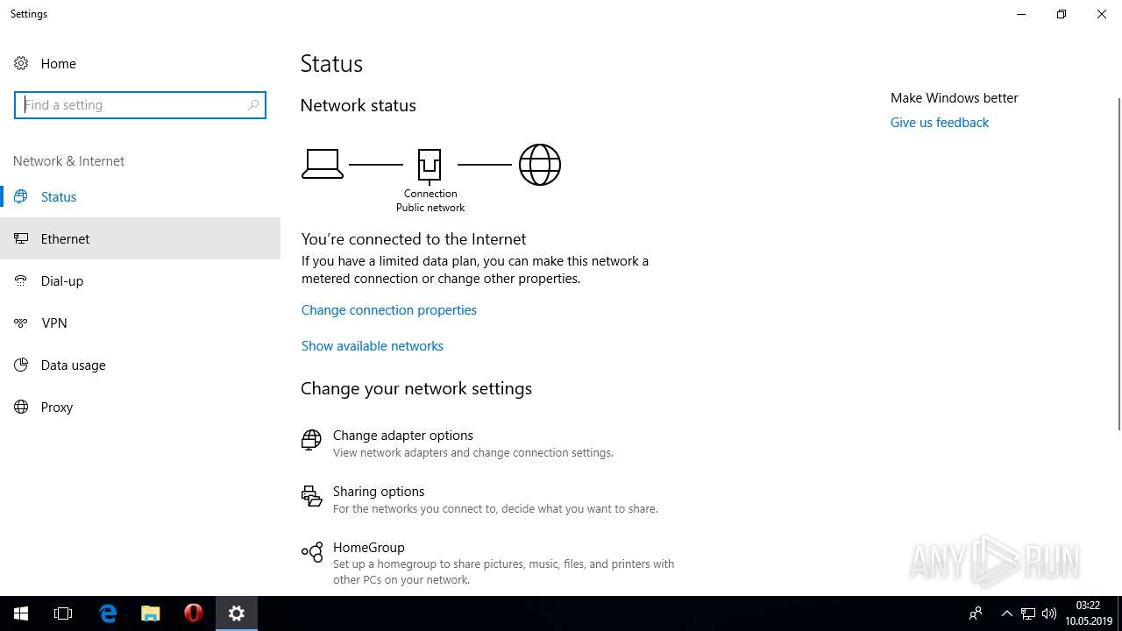Click the laptop icon in network diagram
Screen dimensions: 1122x631
pos(323,164)
